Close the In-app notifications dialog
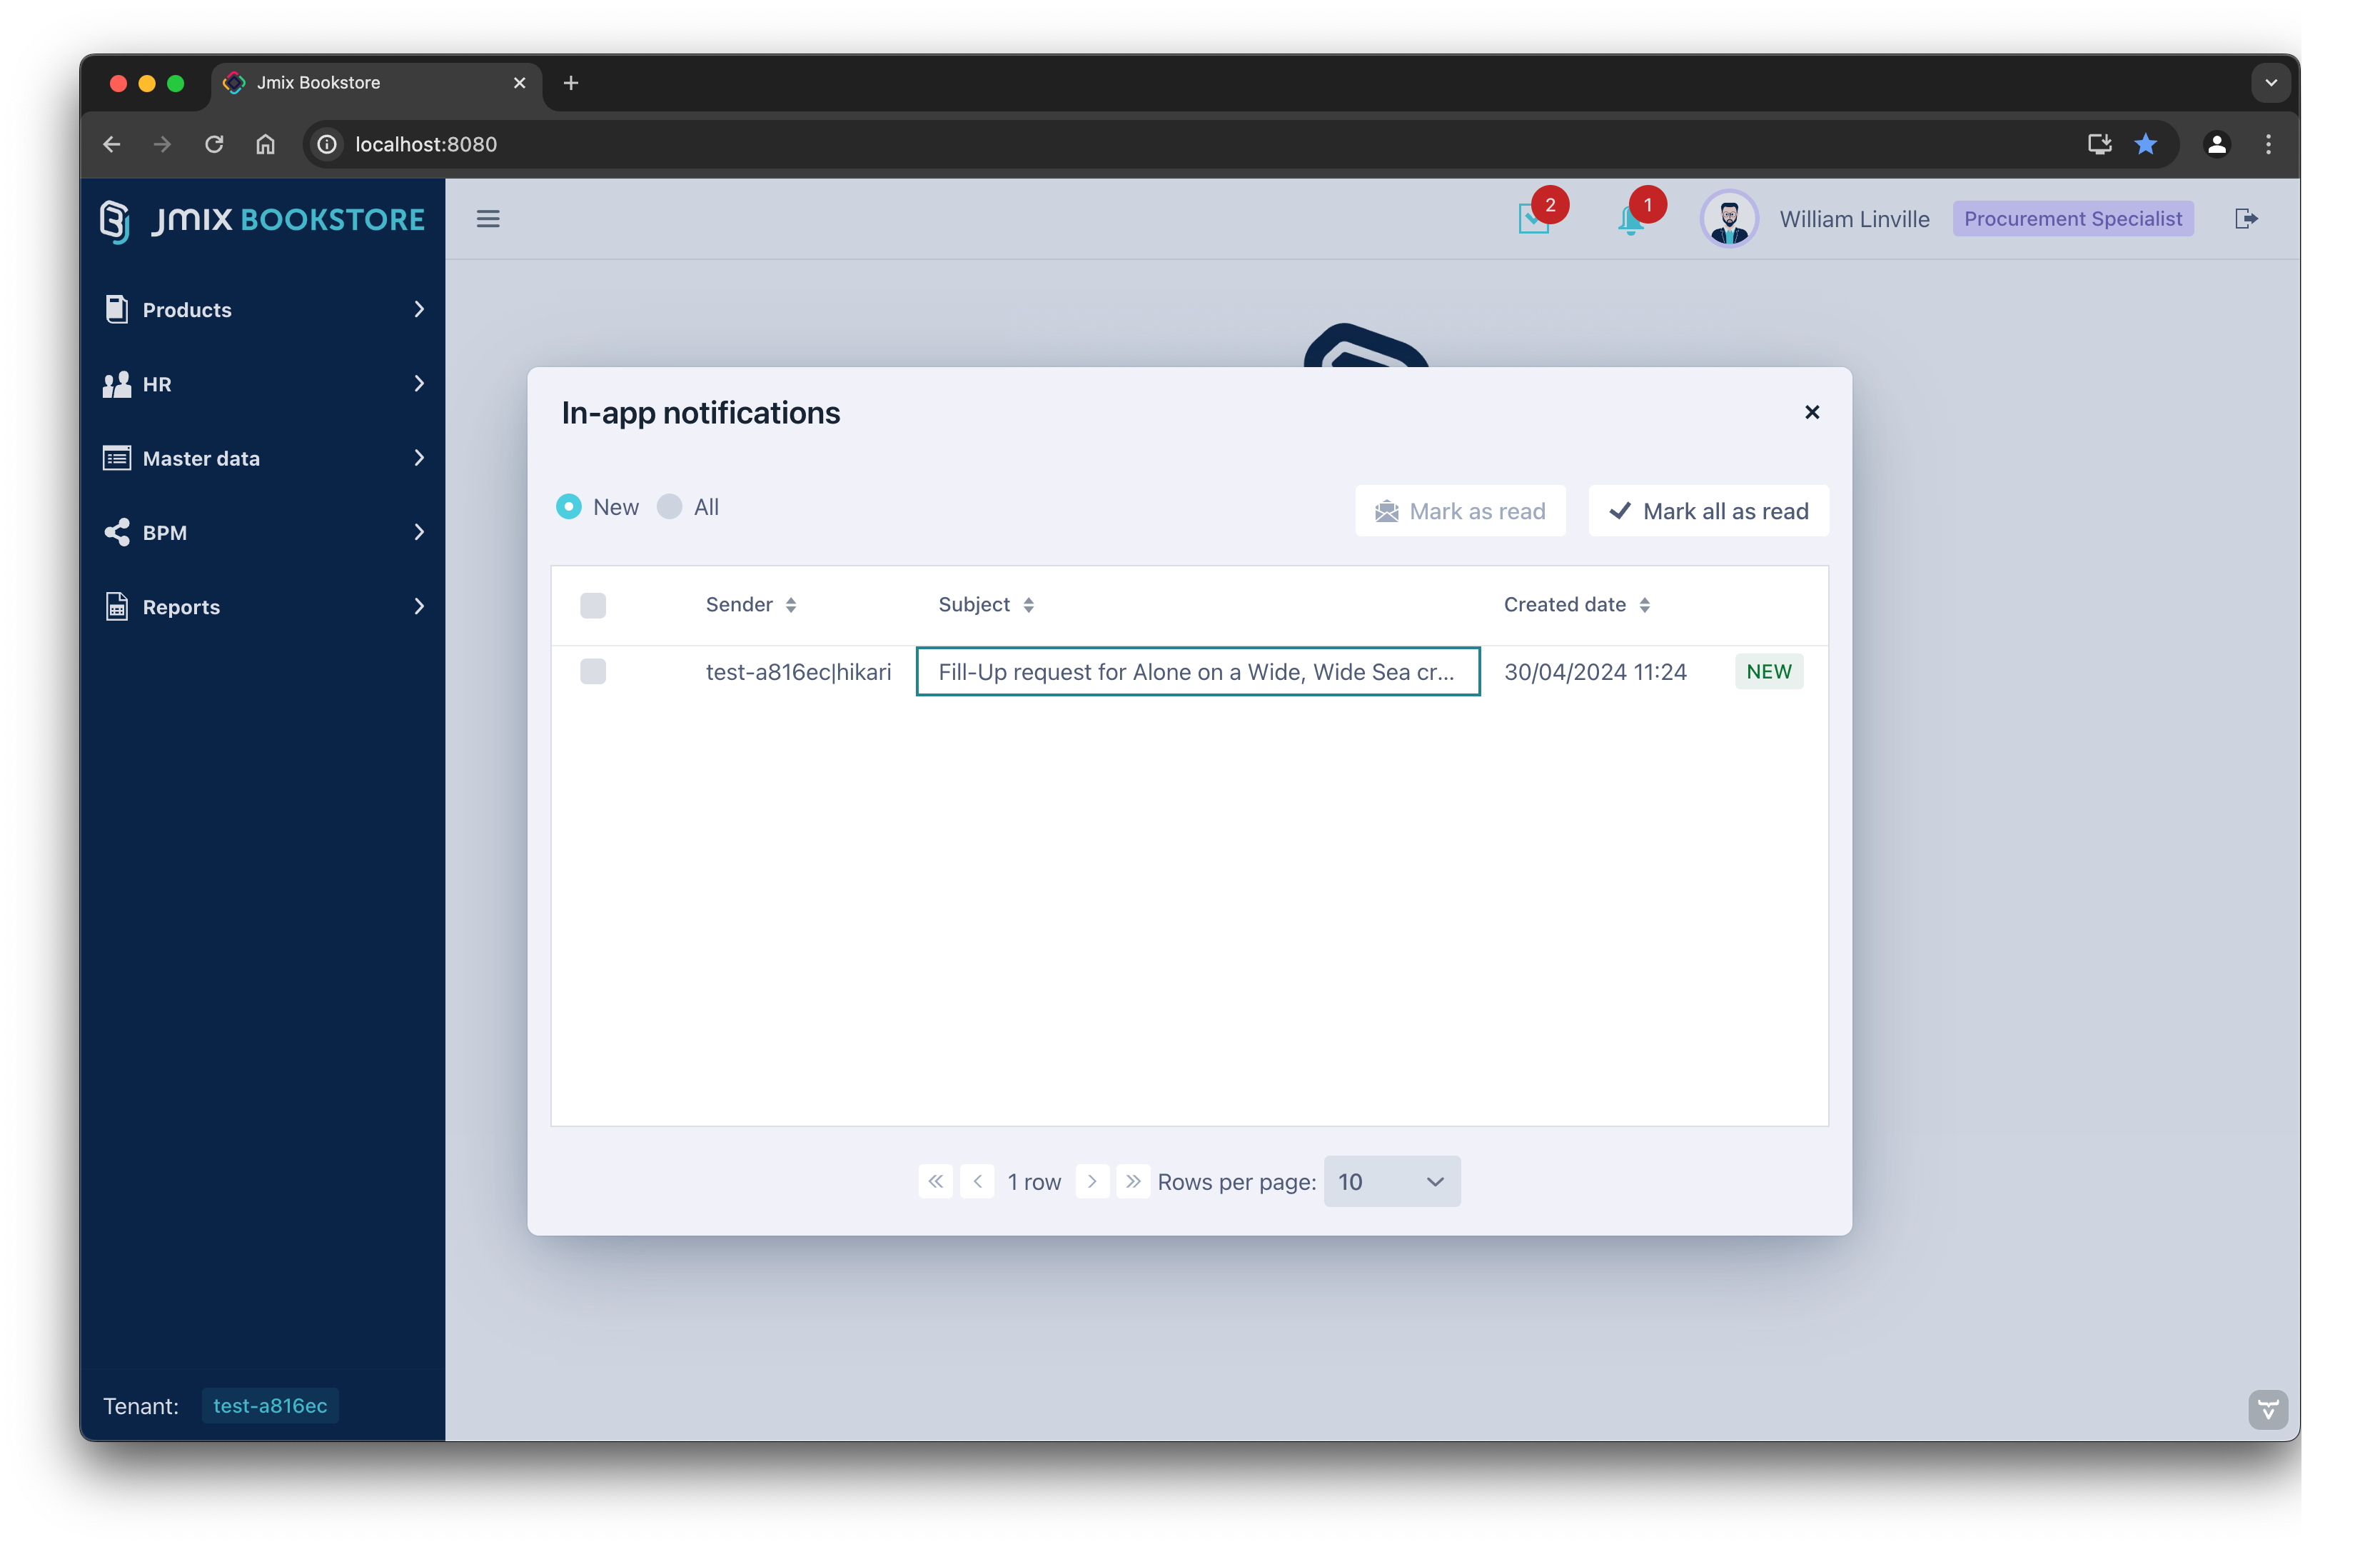 [x=1811, y=412]
